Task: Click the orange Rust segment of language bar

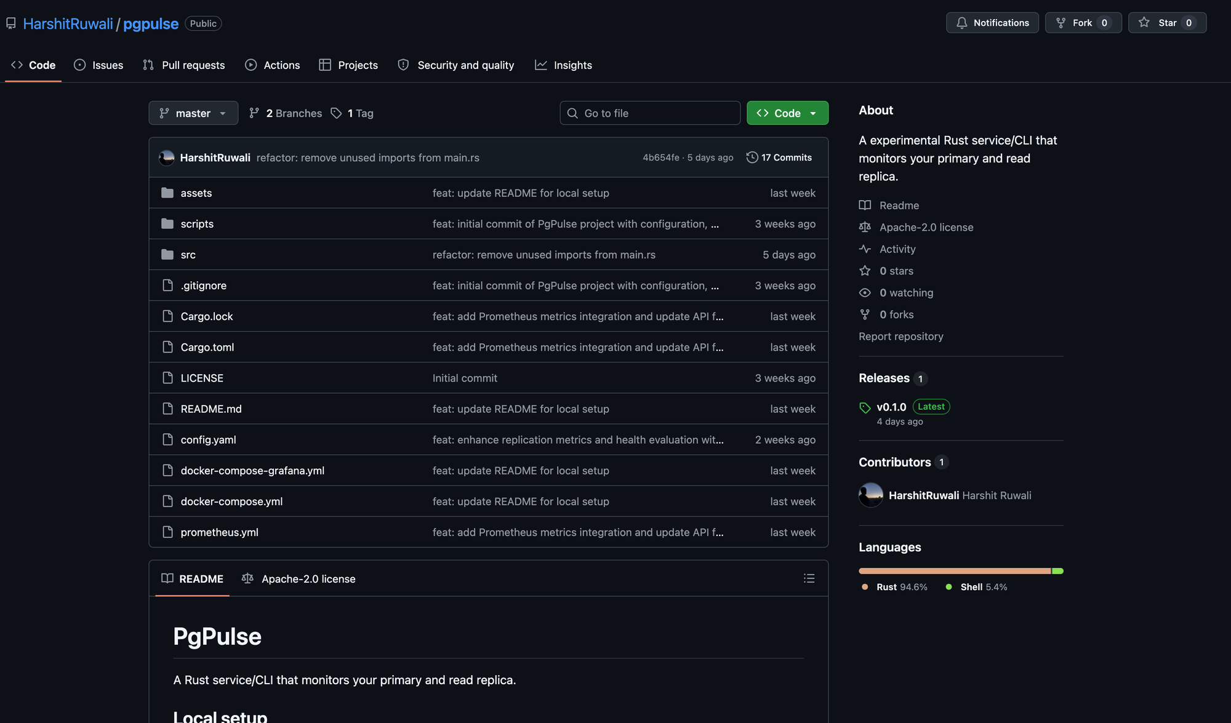Action: 955,571
